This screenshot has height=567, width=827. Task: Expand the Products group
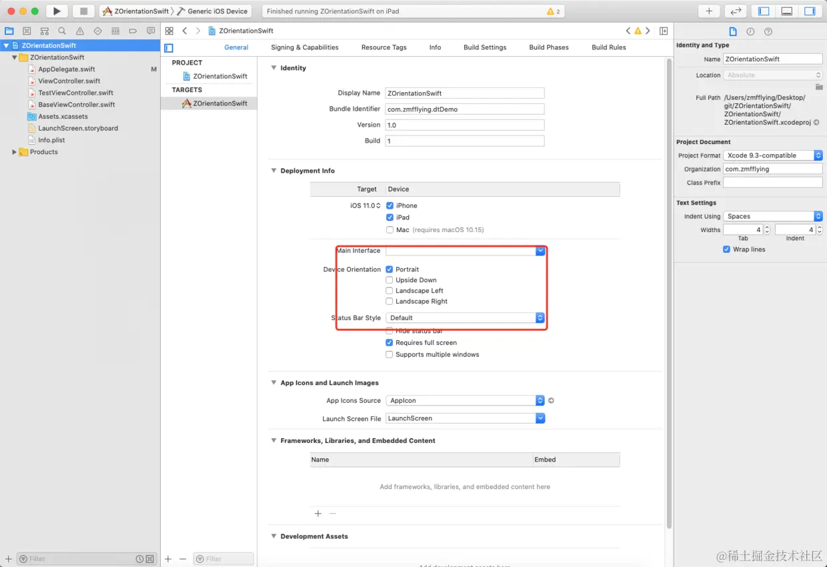(x=15, y=152)
